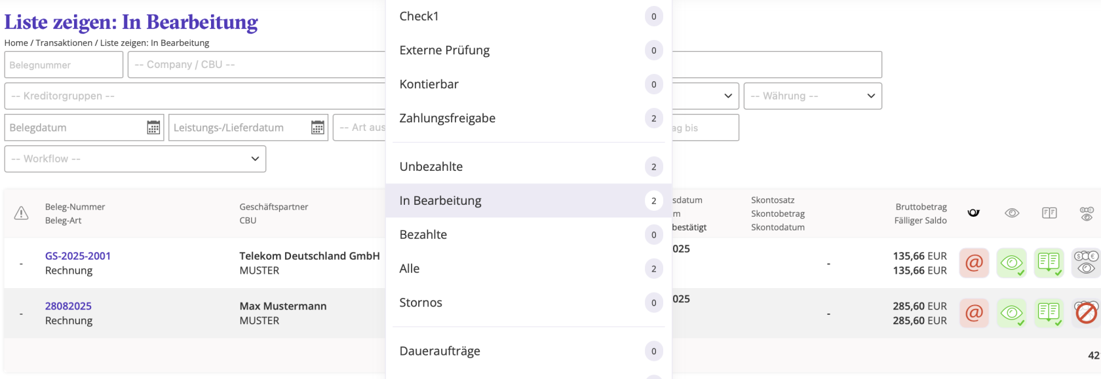This screenshot has width=1101, height=379.
Task: Toggle the green eye check for invoice 28082025
Action: click(1011, 313)
